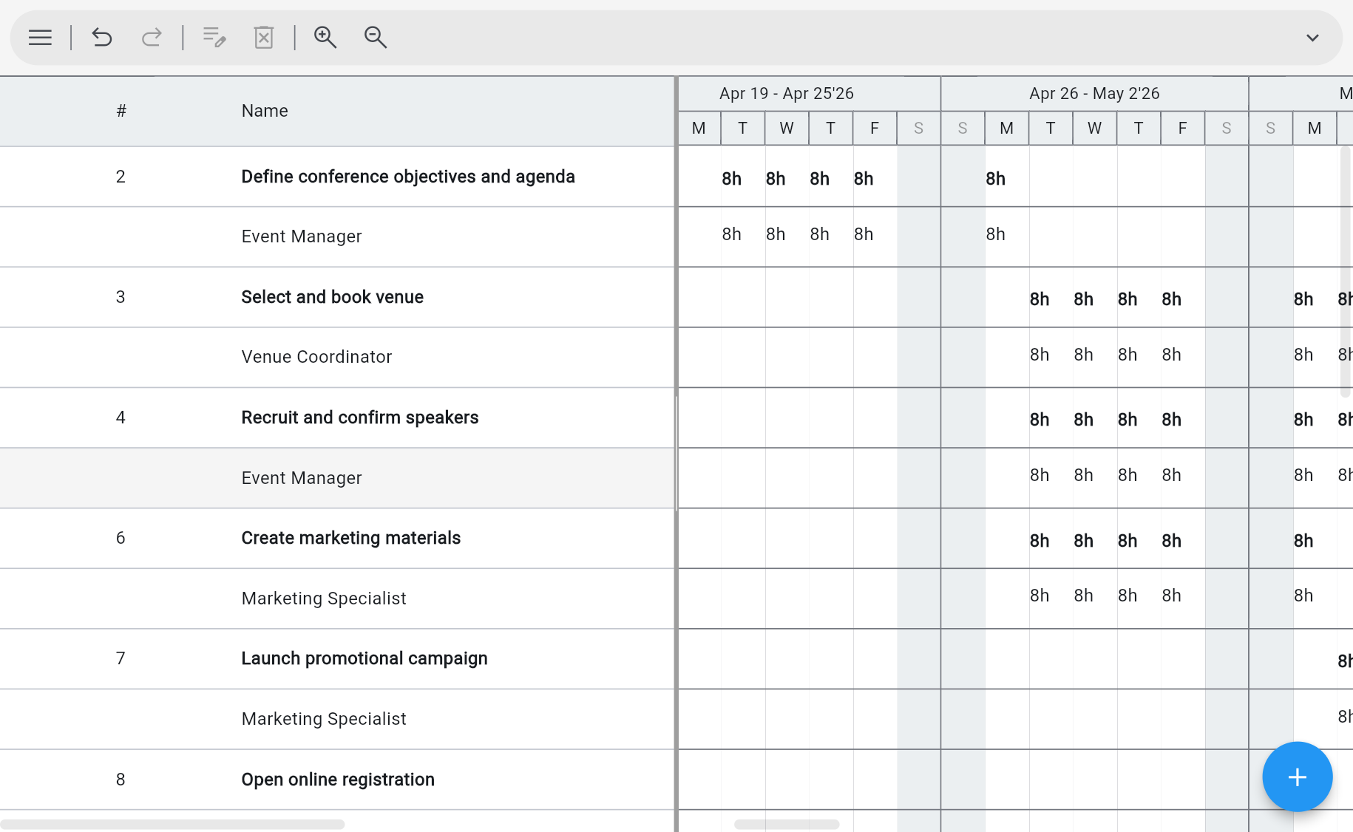Viewport: 1353px width, 832px height.
Task: Click the delete task icon
Action: pos(264,37)
